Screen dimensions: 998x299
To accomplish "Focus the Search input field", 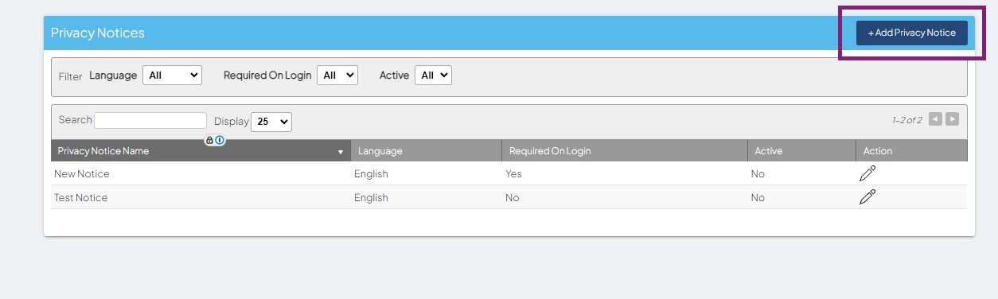I will pyautogui.click(x=150, y=120).
